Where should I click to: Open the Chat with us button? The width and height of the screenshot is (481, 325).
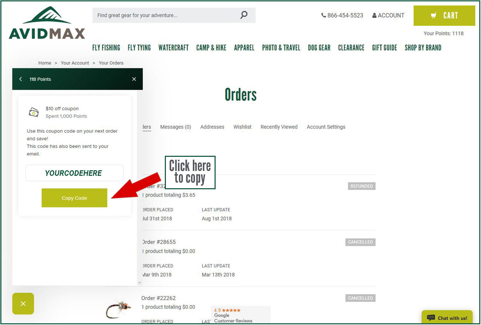coord(447,318)
